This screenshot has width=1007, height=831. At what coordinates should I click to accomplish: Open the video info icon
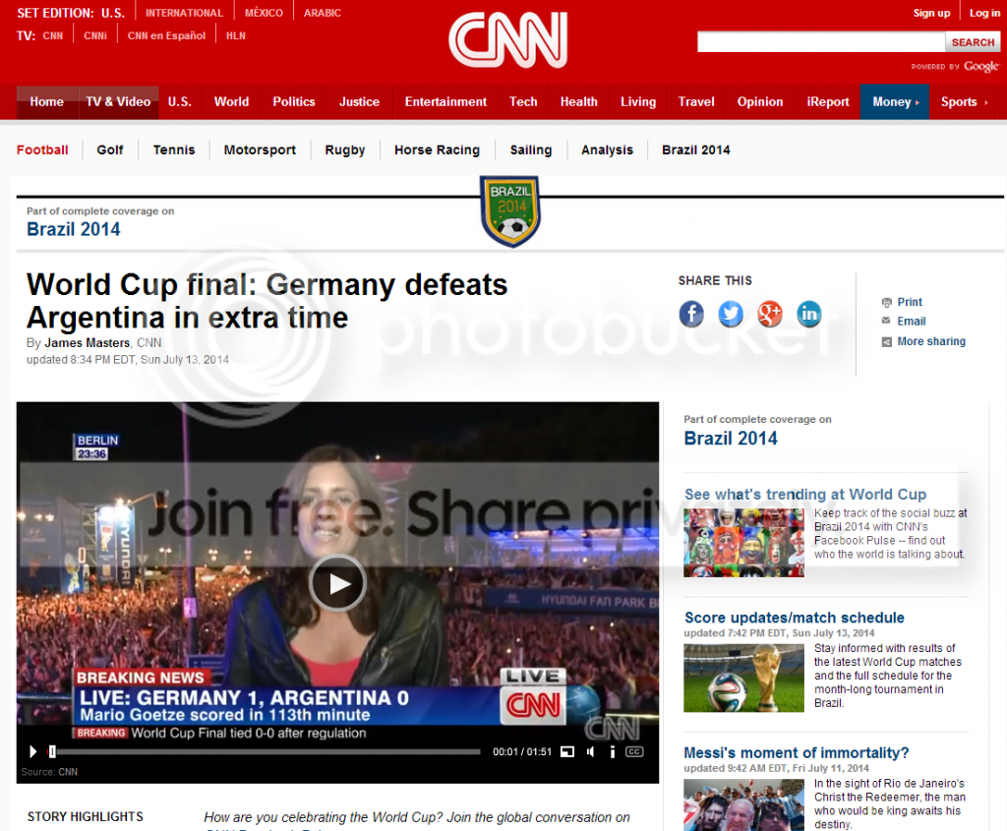612,752
